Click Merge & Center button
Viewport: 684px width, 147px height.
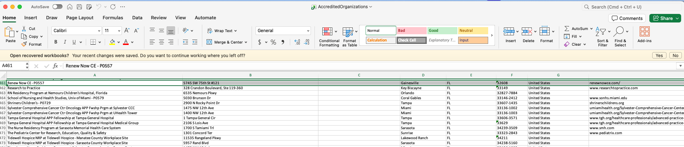pos(227,42)
